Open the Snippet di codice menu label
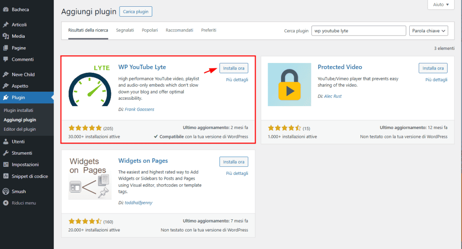Screen dimensions: 462x249 (30, 176)
